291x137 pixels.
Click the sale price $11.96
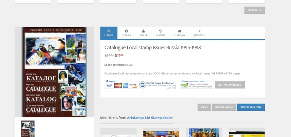pos(119,56)
